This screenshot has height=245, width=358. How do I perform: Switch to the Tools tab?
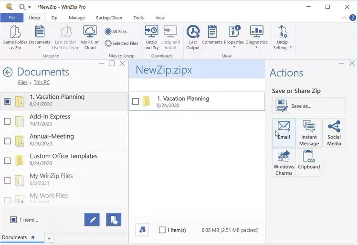pyautogui.click(x=138, y=18)
